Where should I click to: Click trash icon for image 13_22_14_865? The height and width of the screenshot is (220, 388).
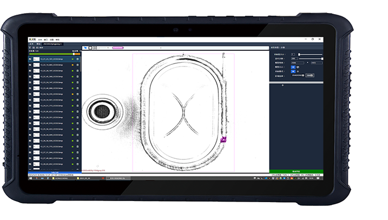(78, 65)
